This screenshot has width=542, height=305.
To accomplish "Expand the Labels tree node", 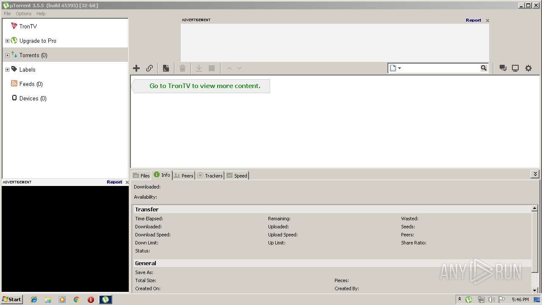I will (7, 69).
